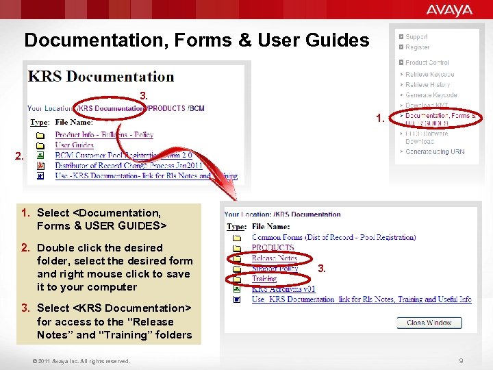The height and width of the screenshot is (370, 493).
Task: Select Product Control in the side menu
Action: coord(427,62)
